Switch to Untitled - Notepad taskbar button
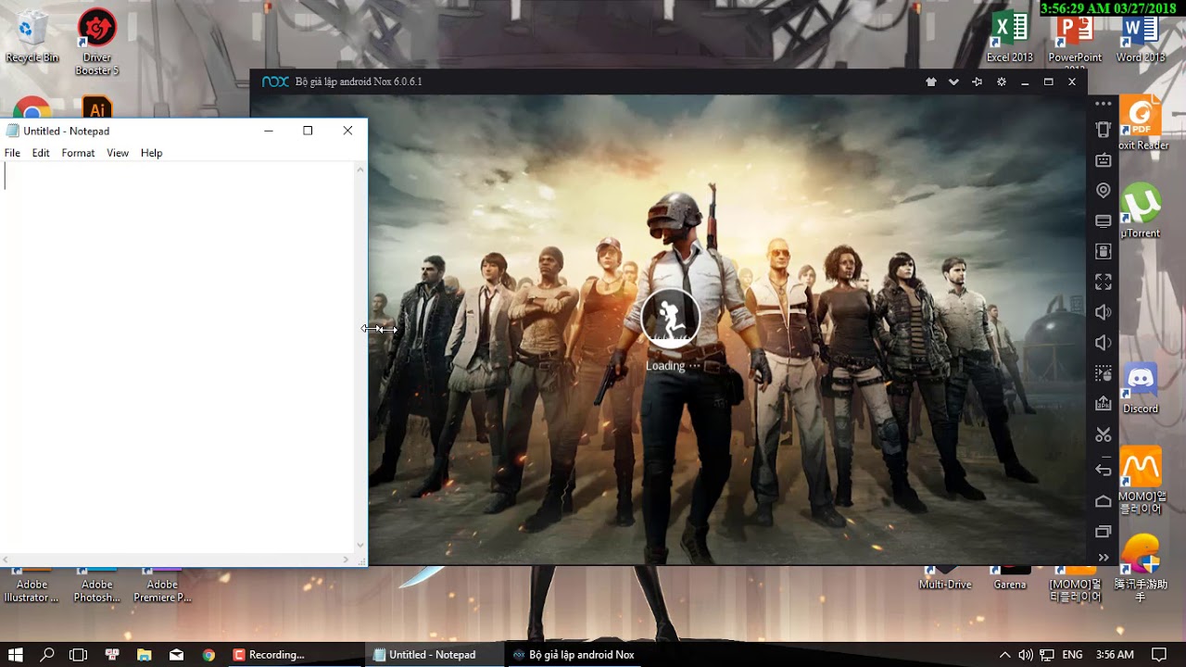The width and height of the screenshot is (1186, 667). click(x=433, y=655)
